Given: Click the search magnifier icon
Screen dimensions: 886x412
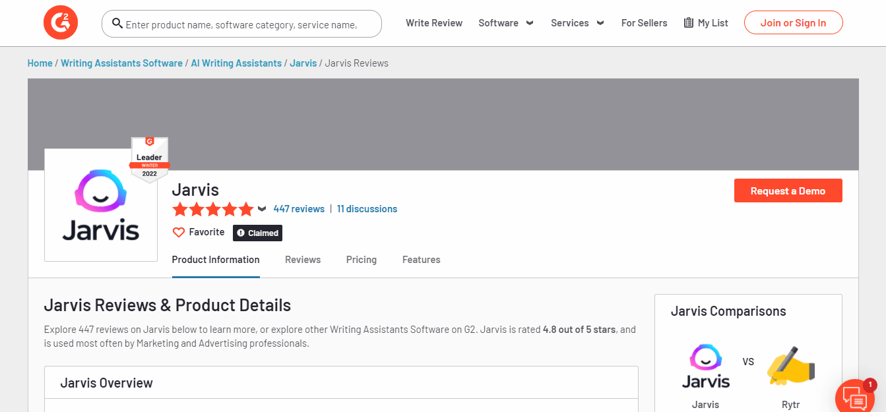Looking at the screenshot, I should pos(117,23).
